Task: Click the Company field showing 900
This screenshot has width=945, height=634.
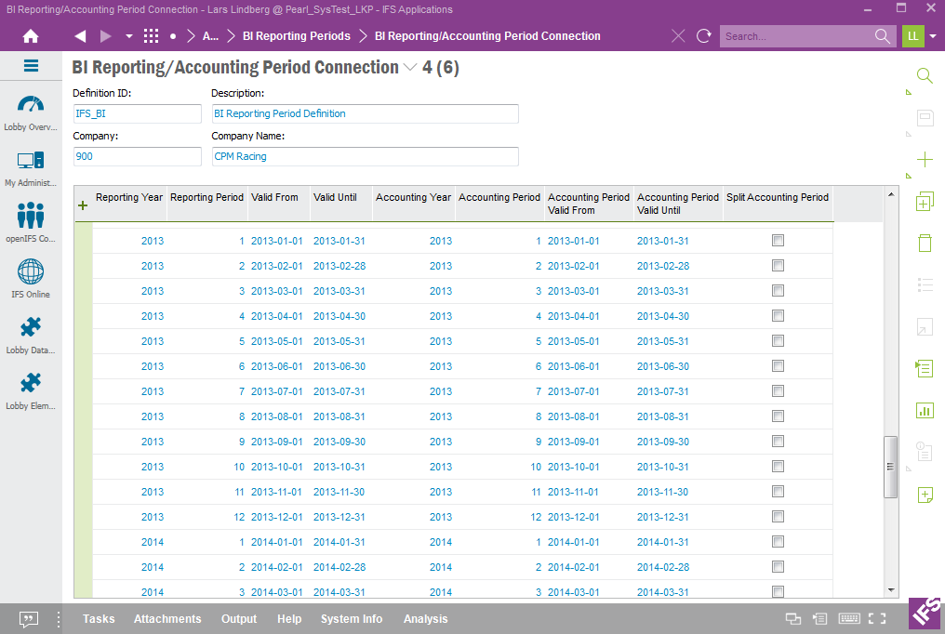Action: coord(138,156)
